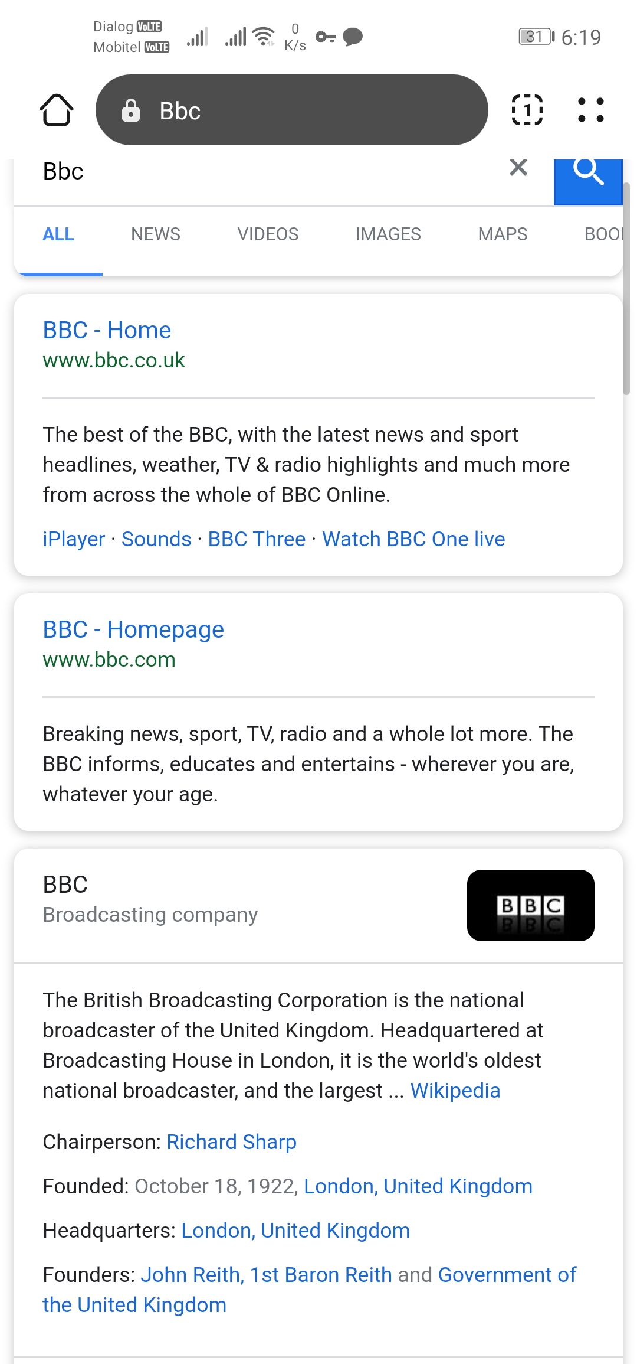Tap the chat bubble notification icon
Image resolution: width=637 pixels, height=1364 pixels.
[x=353, y=37]
